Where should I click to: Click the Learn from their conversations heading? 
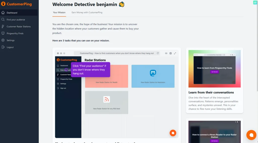211,92
